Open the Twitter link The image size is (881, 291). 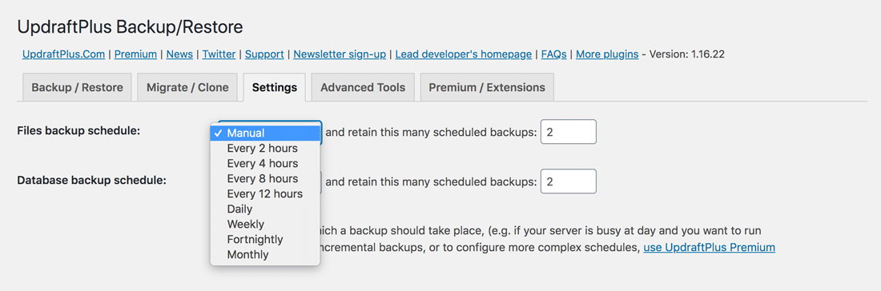coord(219,54)
